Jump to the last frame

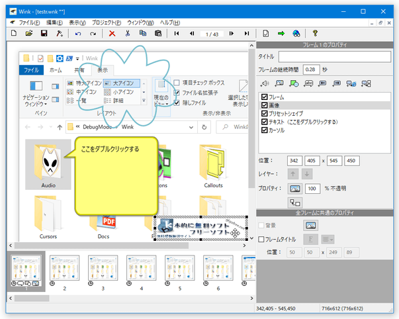tap(247, 33)
